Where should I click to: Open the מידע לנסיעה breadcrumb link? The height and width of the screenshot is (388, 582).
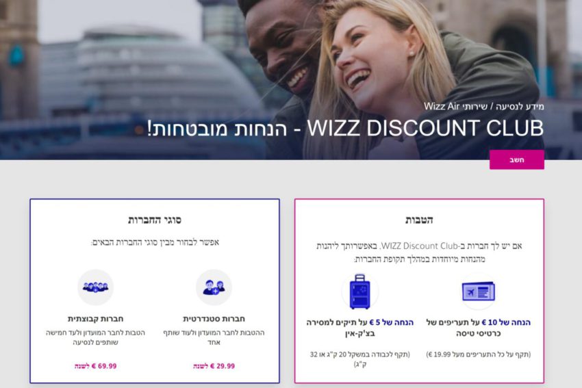pos(520,107)
